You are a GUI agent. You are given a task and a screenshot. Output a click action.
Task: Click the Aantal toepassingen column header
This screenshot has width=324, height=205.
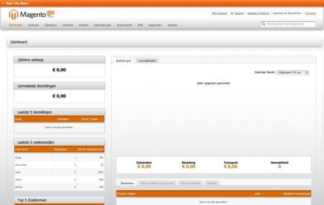coord(90,150)
